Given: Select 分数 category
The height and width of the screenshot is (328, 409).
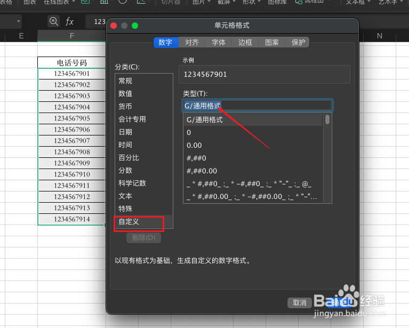Looking at the screenshot, I should point(143,170).
